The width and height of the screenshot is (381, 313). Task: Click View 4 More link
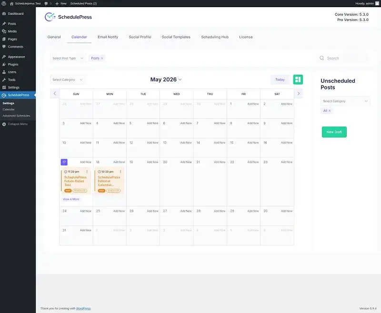[x=71, y=199]
